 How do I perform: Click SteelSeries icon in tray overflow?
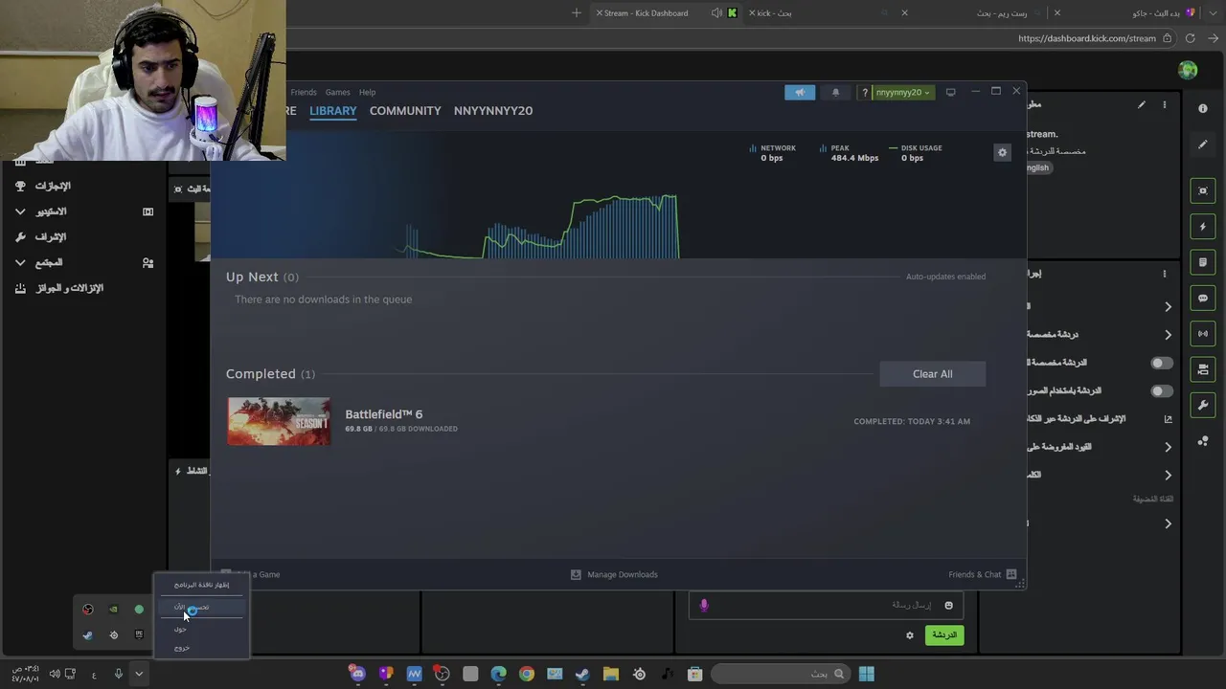click(113, 634)
